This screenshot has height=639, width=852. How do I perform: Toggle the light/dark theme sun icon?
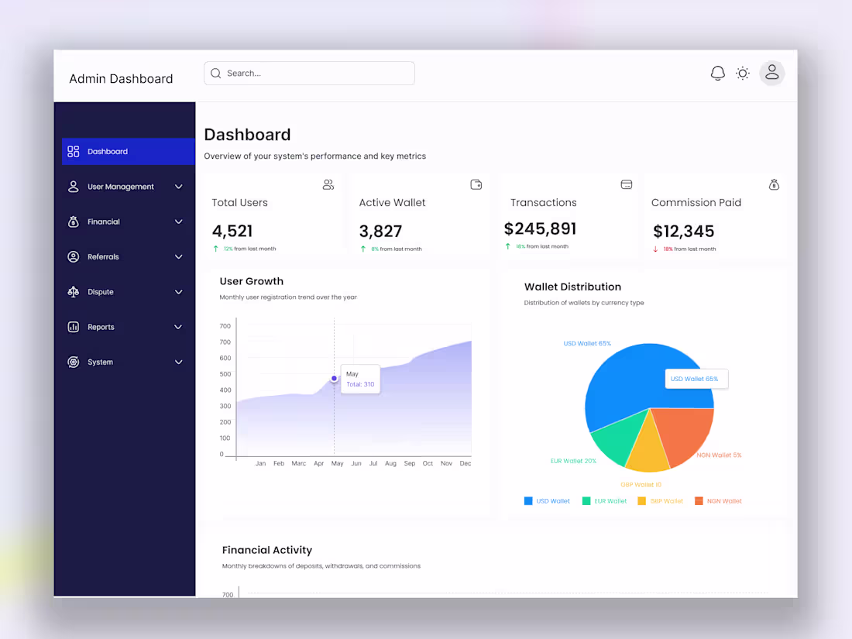click(742, 72)
